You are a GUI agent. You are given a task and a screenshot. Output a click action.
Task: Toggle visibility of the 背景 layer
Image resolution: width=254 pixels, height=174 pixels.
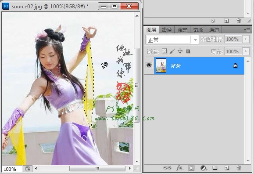149,65
